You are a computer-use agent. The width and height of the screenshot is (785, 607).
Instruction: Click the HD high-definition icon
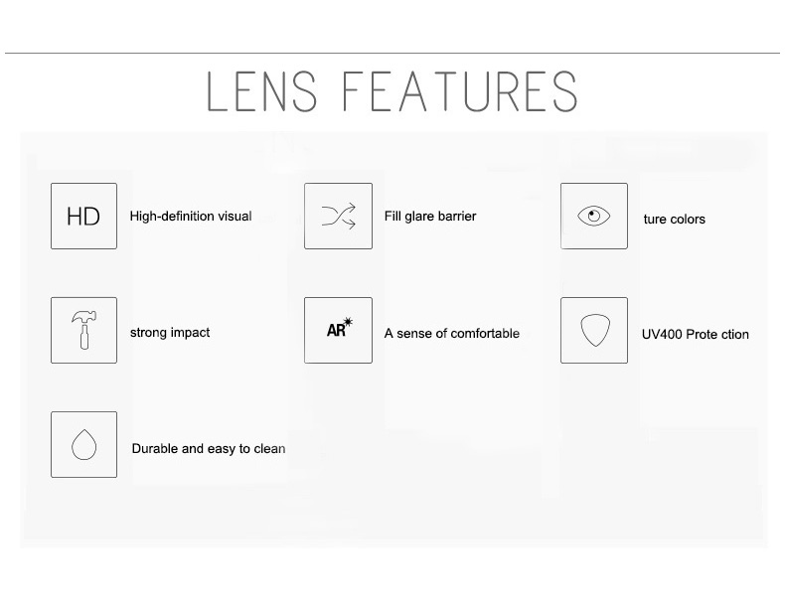(x=83, y=216)
